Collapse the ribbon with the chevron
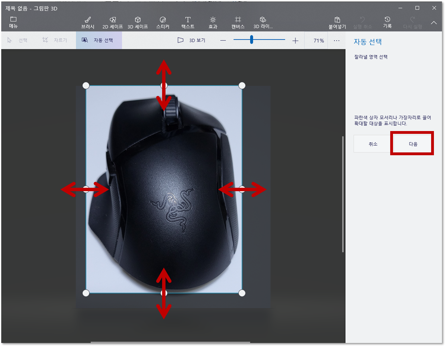The image size is (446, 347). click(434, 23)
